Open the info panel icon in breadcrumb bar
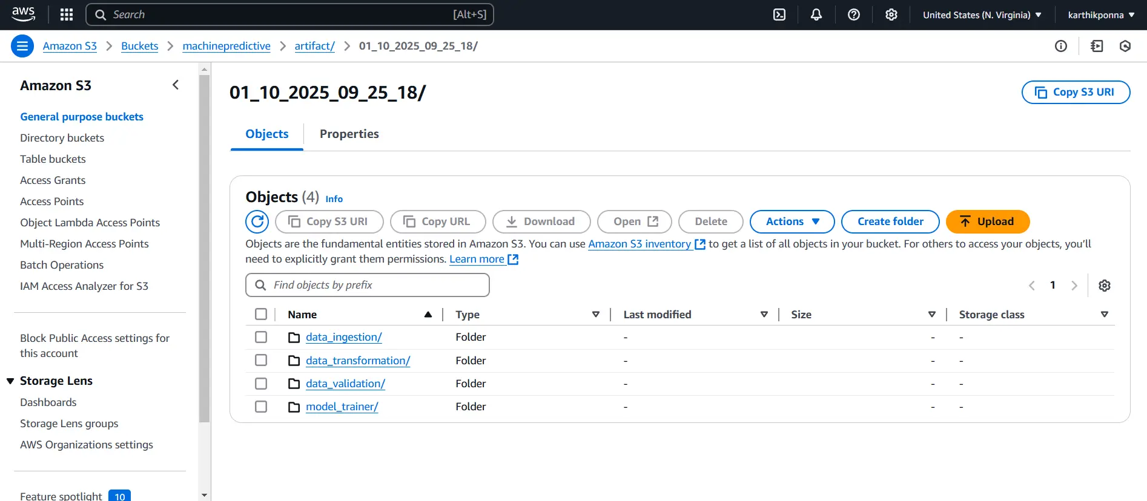The width and height of the screenshot is (1147, 501). [1061, 46]
